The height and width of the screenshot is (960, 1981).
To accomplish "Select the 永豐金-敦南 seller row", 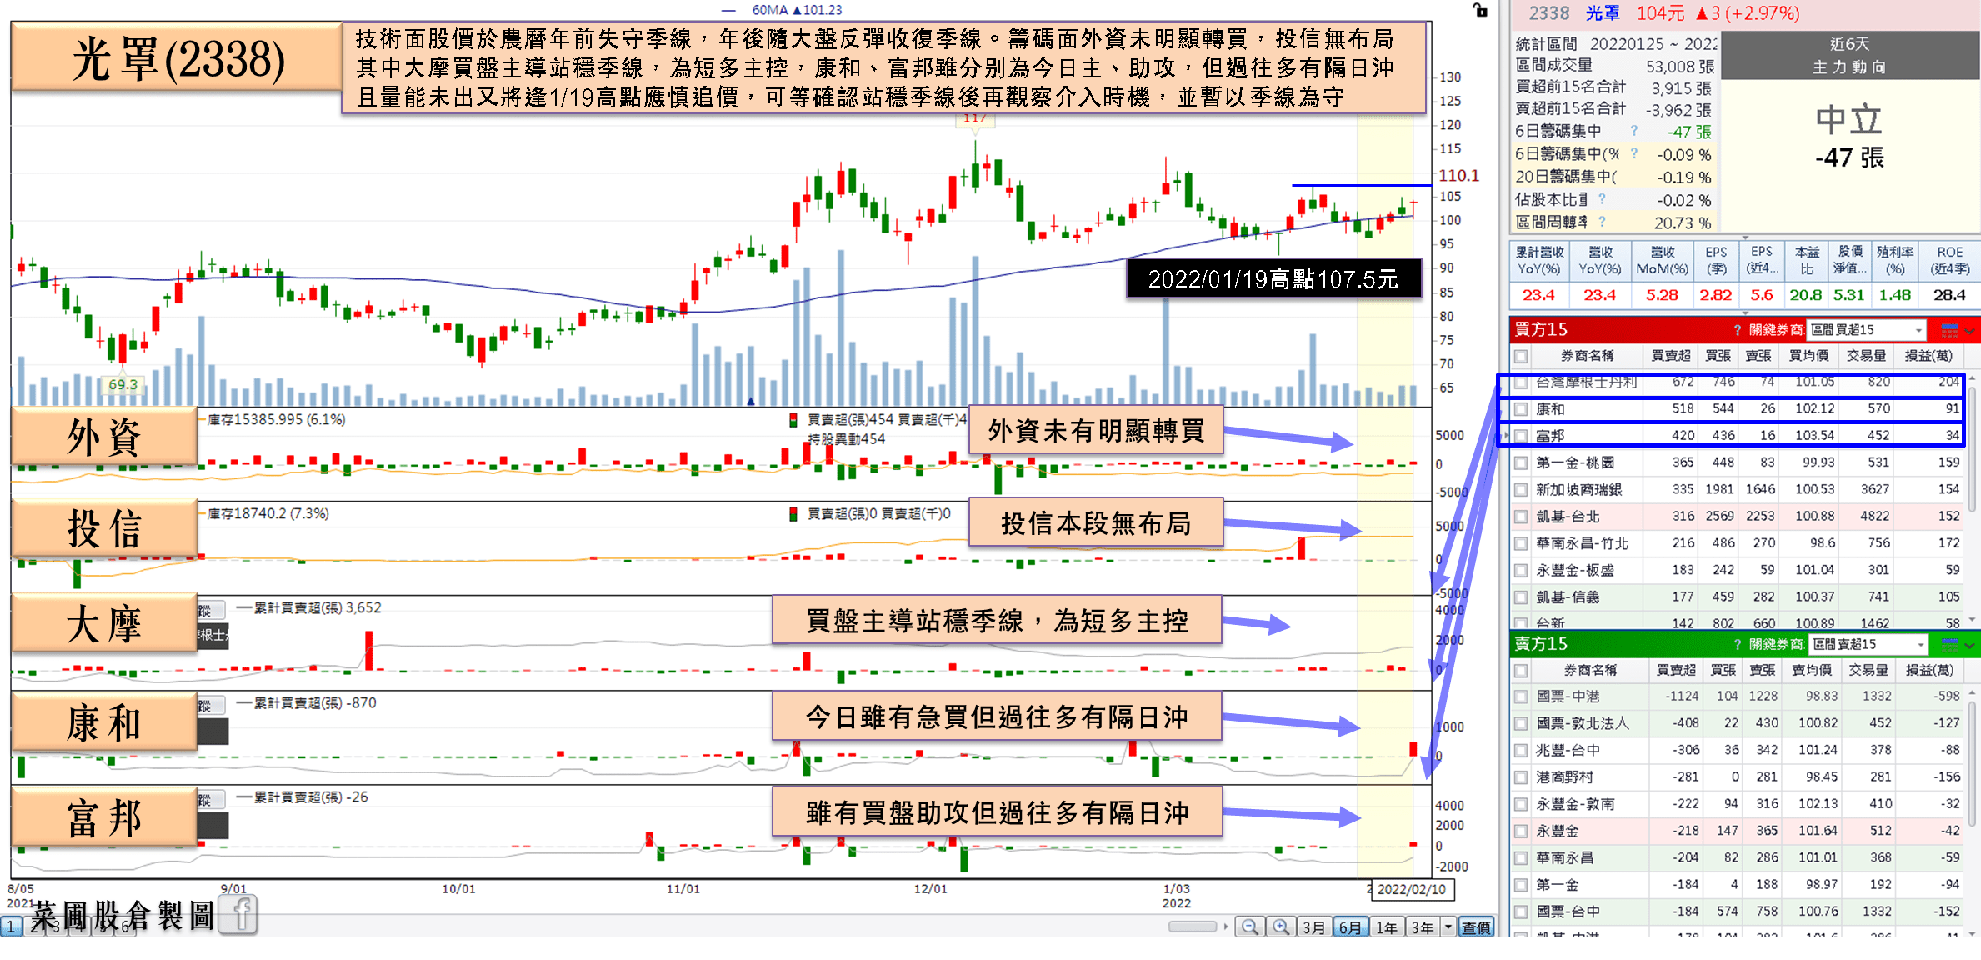I will click(x=1738, y=804).
